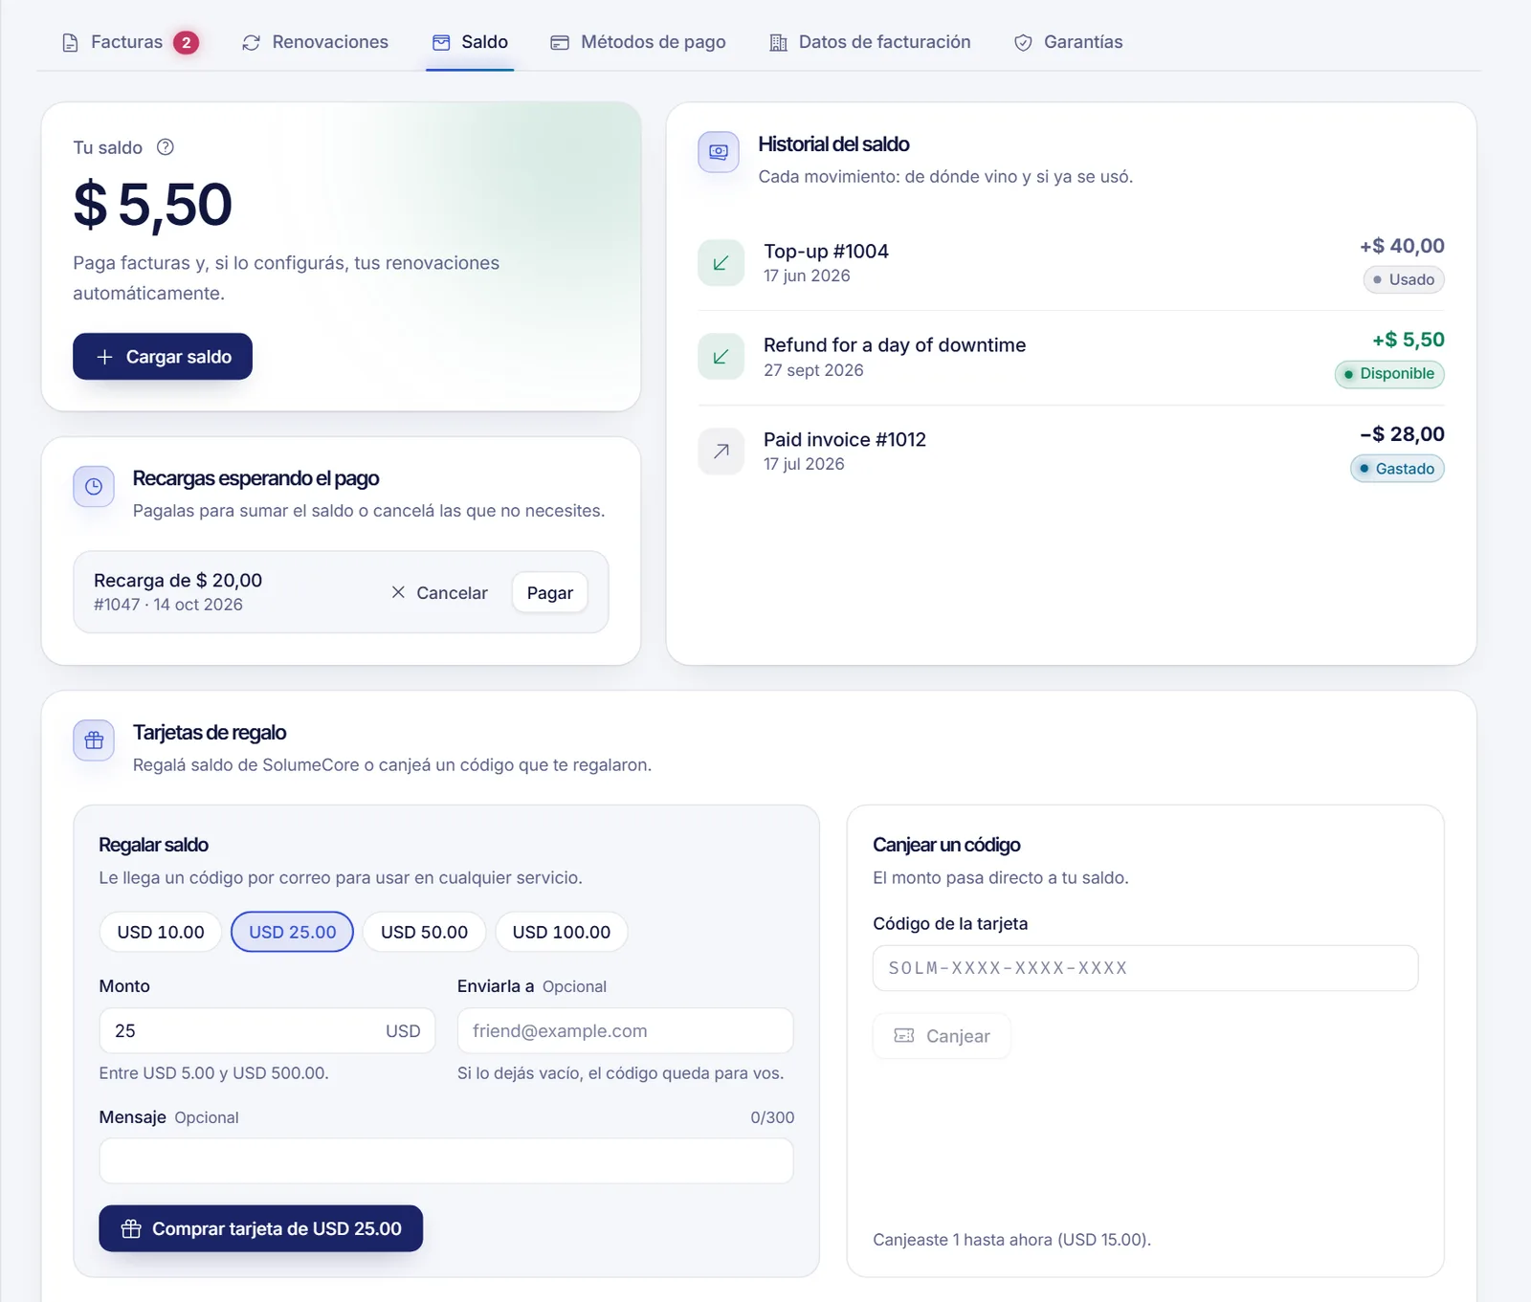Click the Renovaciones refresh icon

point(251,43)
